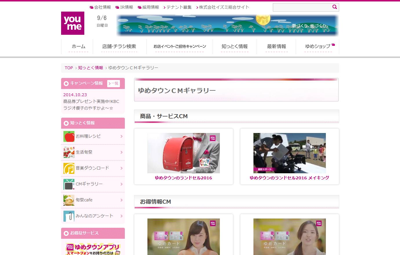Click chevron on 旬祭cafe row
Viewport: 400px width, 255px height.
pyautogui.click(x=121, y=200)
